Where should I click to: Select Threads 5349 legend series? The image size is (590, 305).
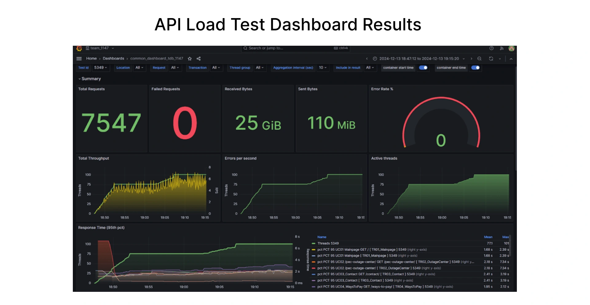[x=328, y=243]
